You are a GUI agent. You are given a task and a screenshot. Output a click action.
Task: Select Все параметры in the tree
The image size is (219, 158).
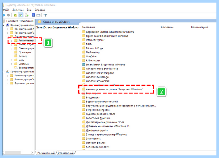pyautogui.click(x=26, y=68)
